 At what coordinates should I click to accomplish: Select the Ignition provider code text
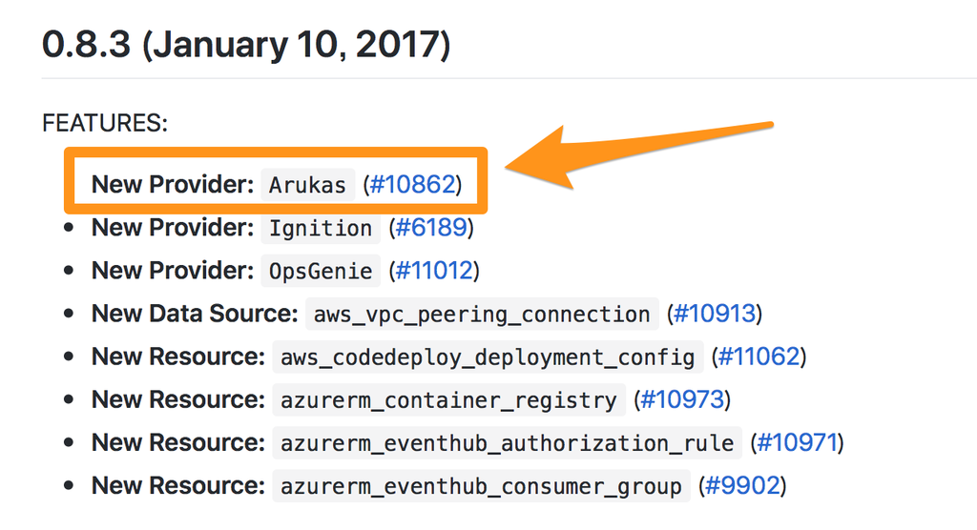click(x=321, y=228)
